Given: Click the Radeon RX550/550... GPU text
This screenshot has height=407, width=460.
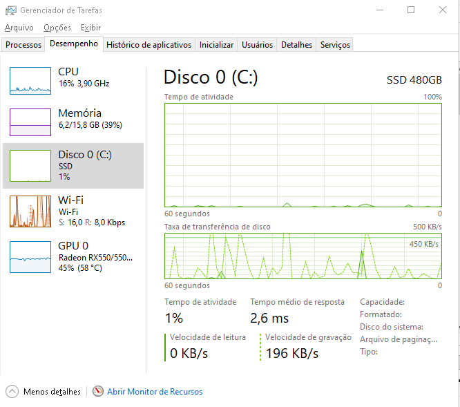Looking at the screenshot, I should [95, 258].
